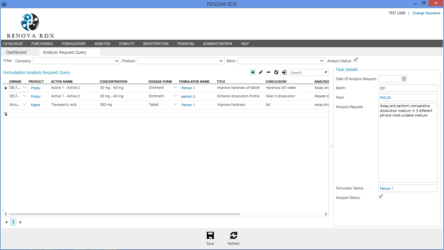Open the calendar picker for Date Of Analysis Request
Image resolution: width=444 pixels, height=250 pixels.
tap(403, 79)
